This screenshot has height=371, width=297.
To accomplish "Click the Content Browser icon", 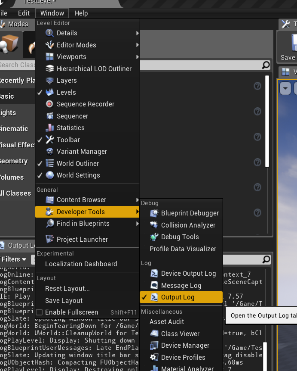I will 49,200.
